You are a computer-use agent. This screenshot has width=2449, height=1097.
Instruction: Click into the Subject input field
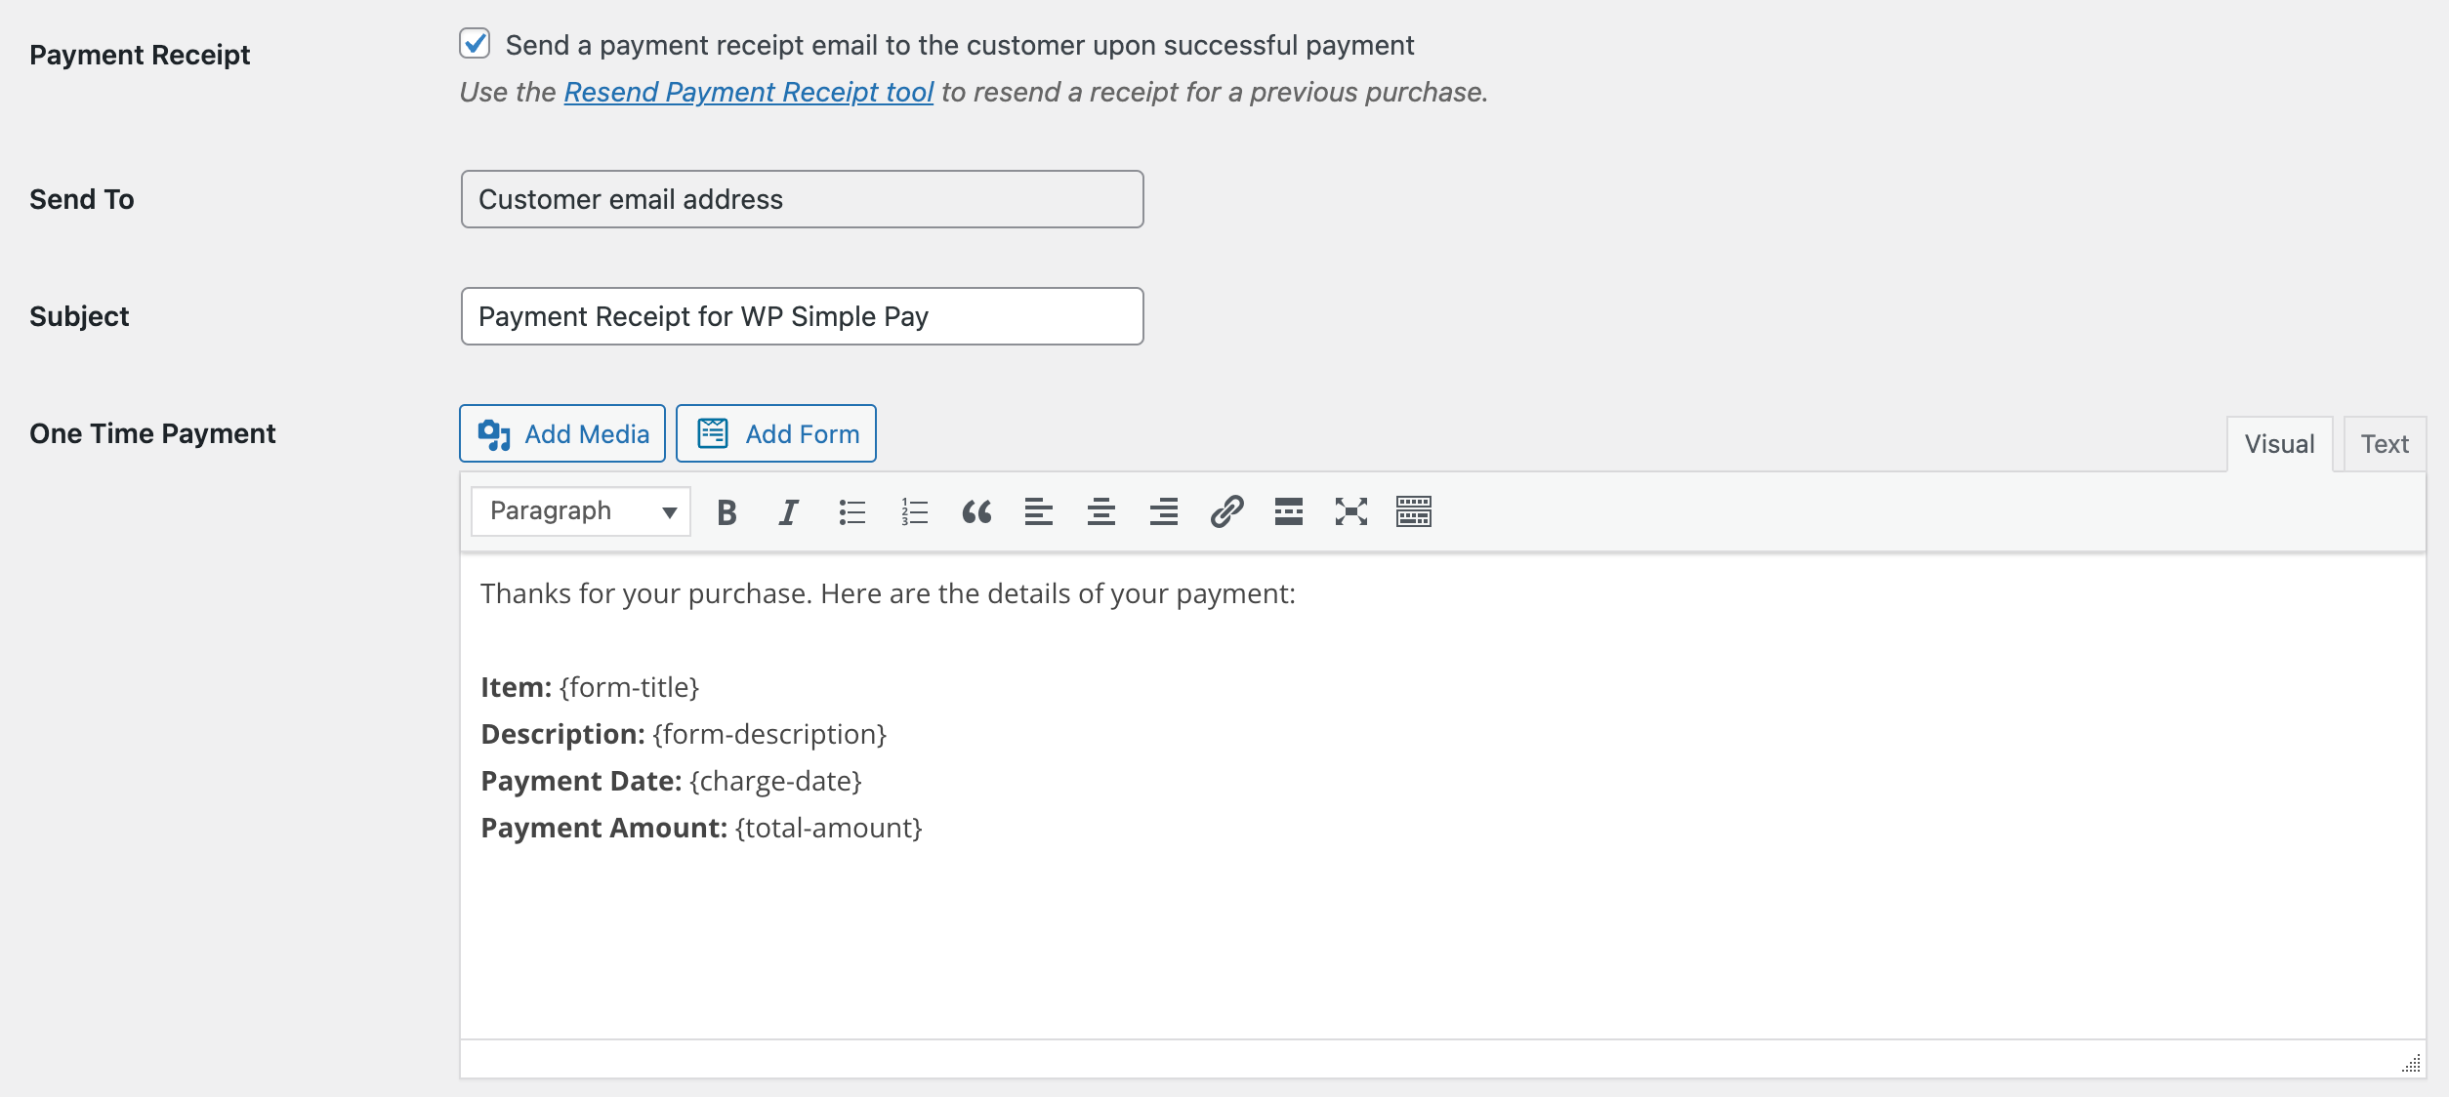(x=801, y=316)
